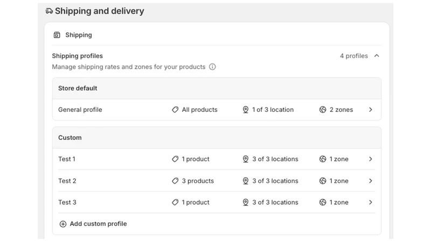Click the location pin icon in General profile row
This screenshot has height=242, width=431.
(x=246, y=110)
